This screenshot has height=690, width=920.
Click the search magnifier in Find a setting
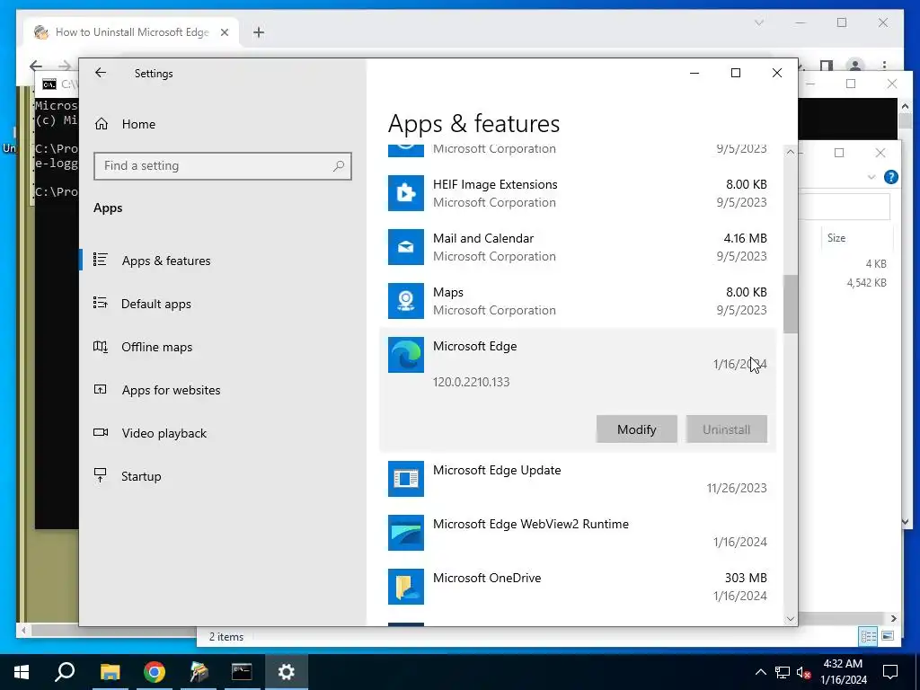[339, 166]
